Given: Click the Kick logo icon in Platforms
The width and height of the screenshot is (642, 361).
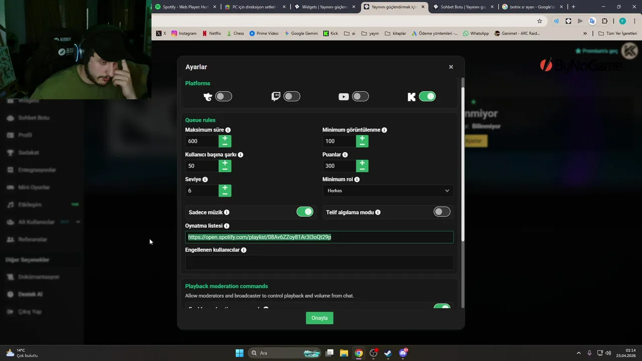Looking at the screenshot, I should click(x=412, y=97).
